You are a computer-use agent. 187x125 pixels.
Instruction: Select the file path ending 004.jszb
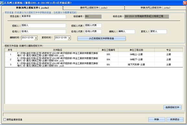point(58,59)
